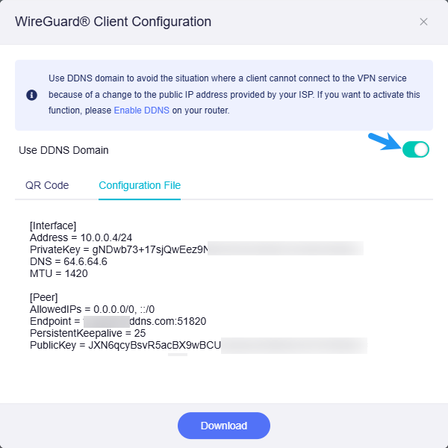Click the info icon in the blue banner
The image size is (448, 448).
(x=31, y=96)
